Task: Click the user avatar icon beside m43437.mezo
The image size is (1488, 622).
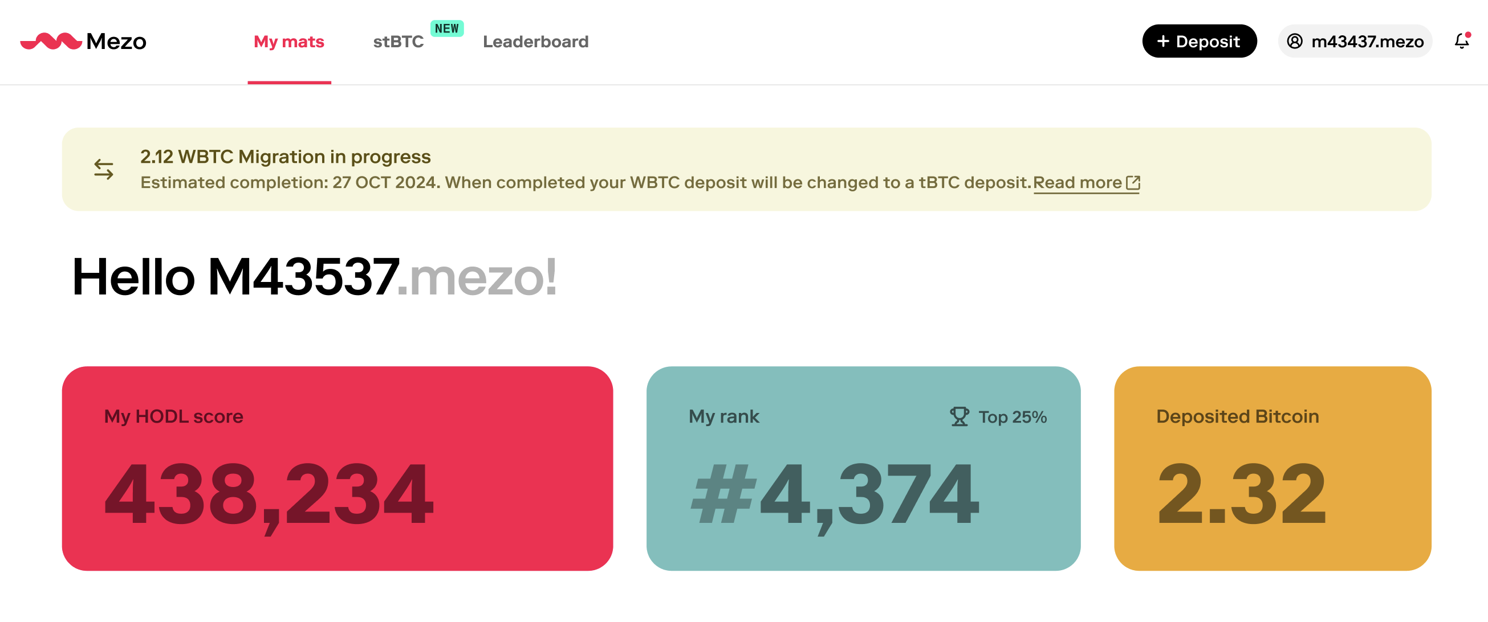Action: pyautogui.click(x=1295, y=41)
